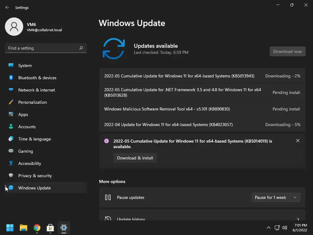Viewport: 313px width, 235px height.
Task: Click the Gaming controller icon
Action: [11, 151]
